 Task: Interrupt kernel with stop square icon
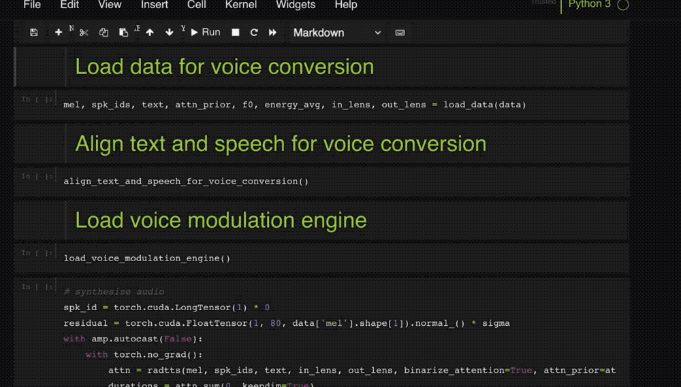236,33
